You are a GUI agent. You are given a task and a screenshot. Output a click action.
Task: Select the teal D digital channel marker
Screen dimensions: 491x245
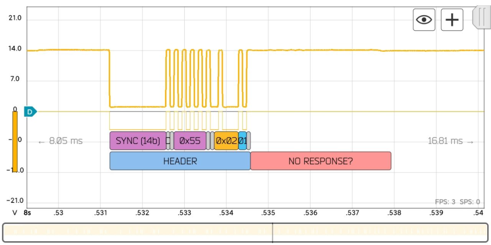click(30, 112)
